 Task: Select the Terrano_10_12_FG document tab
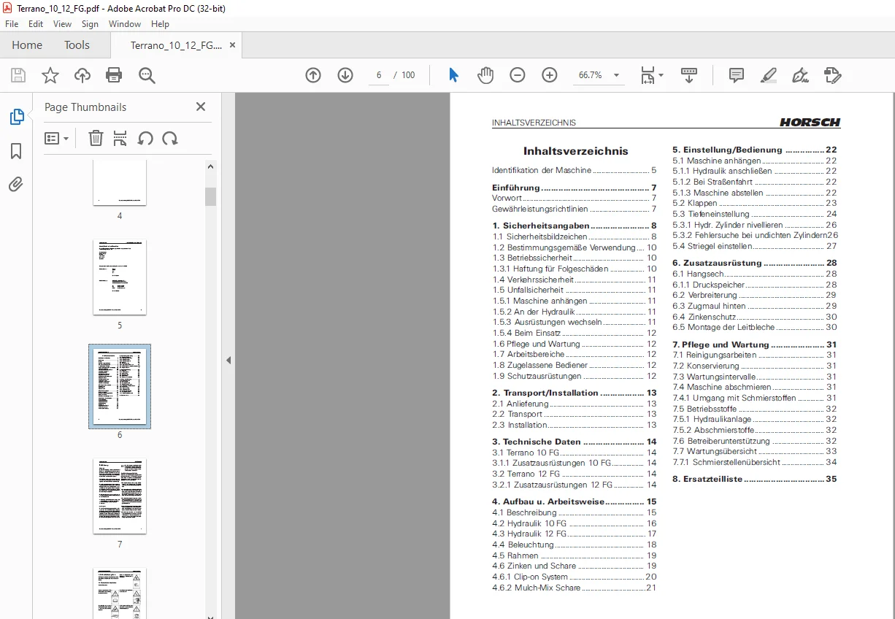(176, 45)
